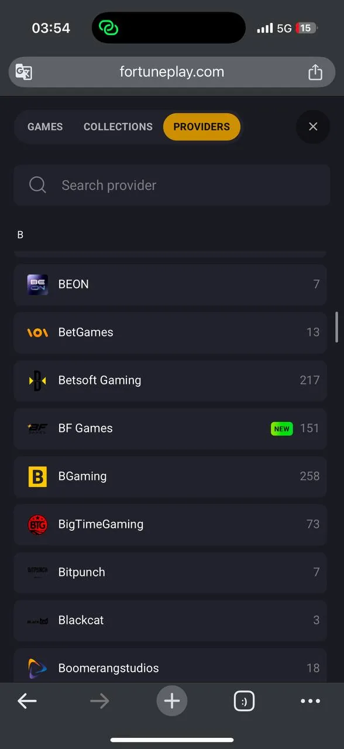
Task: Select the PROVIDERS tab
Action: [x=202, y=127]
